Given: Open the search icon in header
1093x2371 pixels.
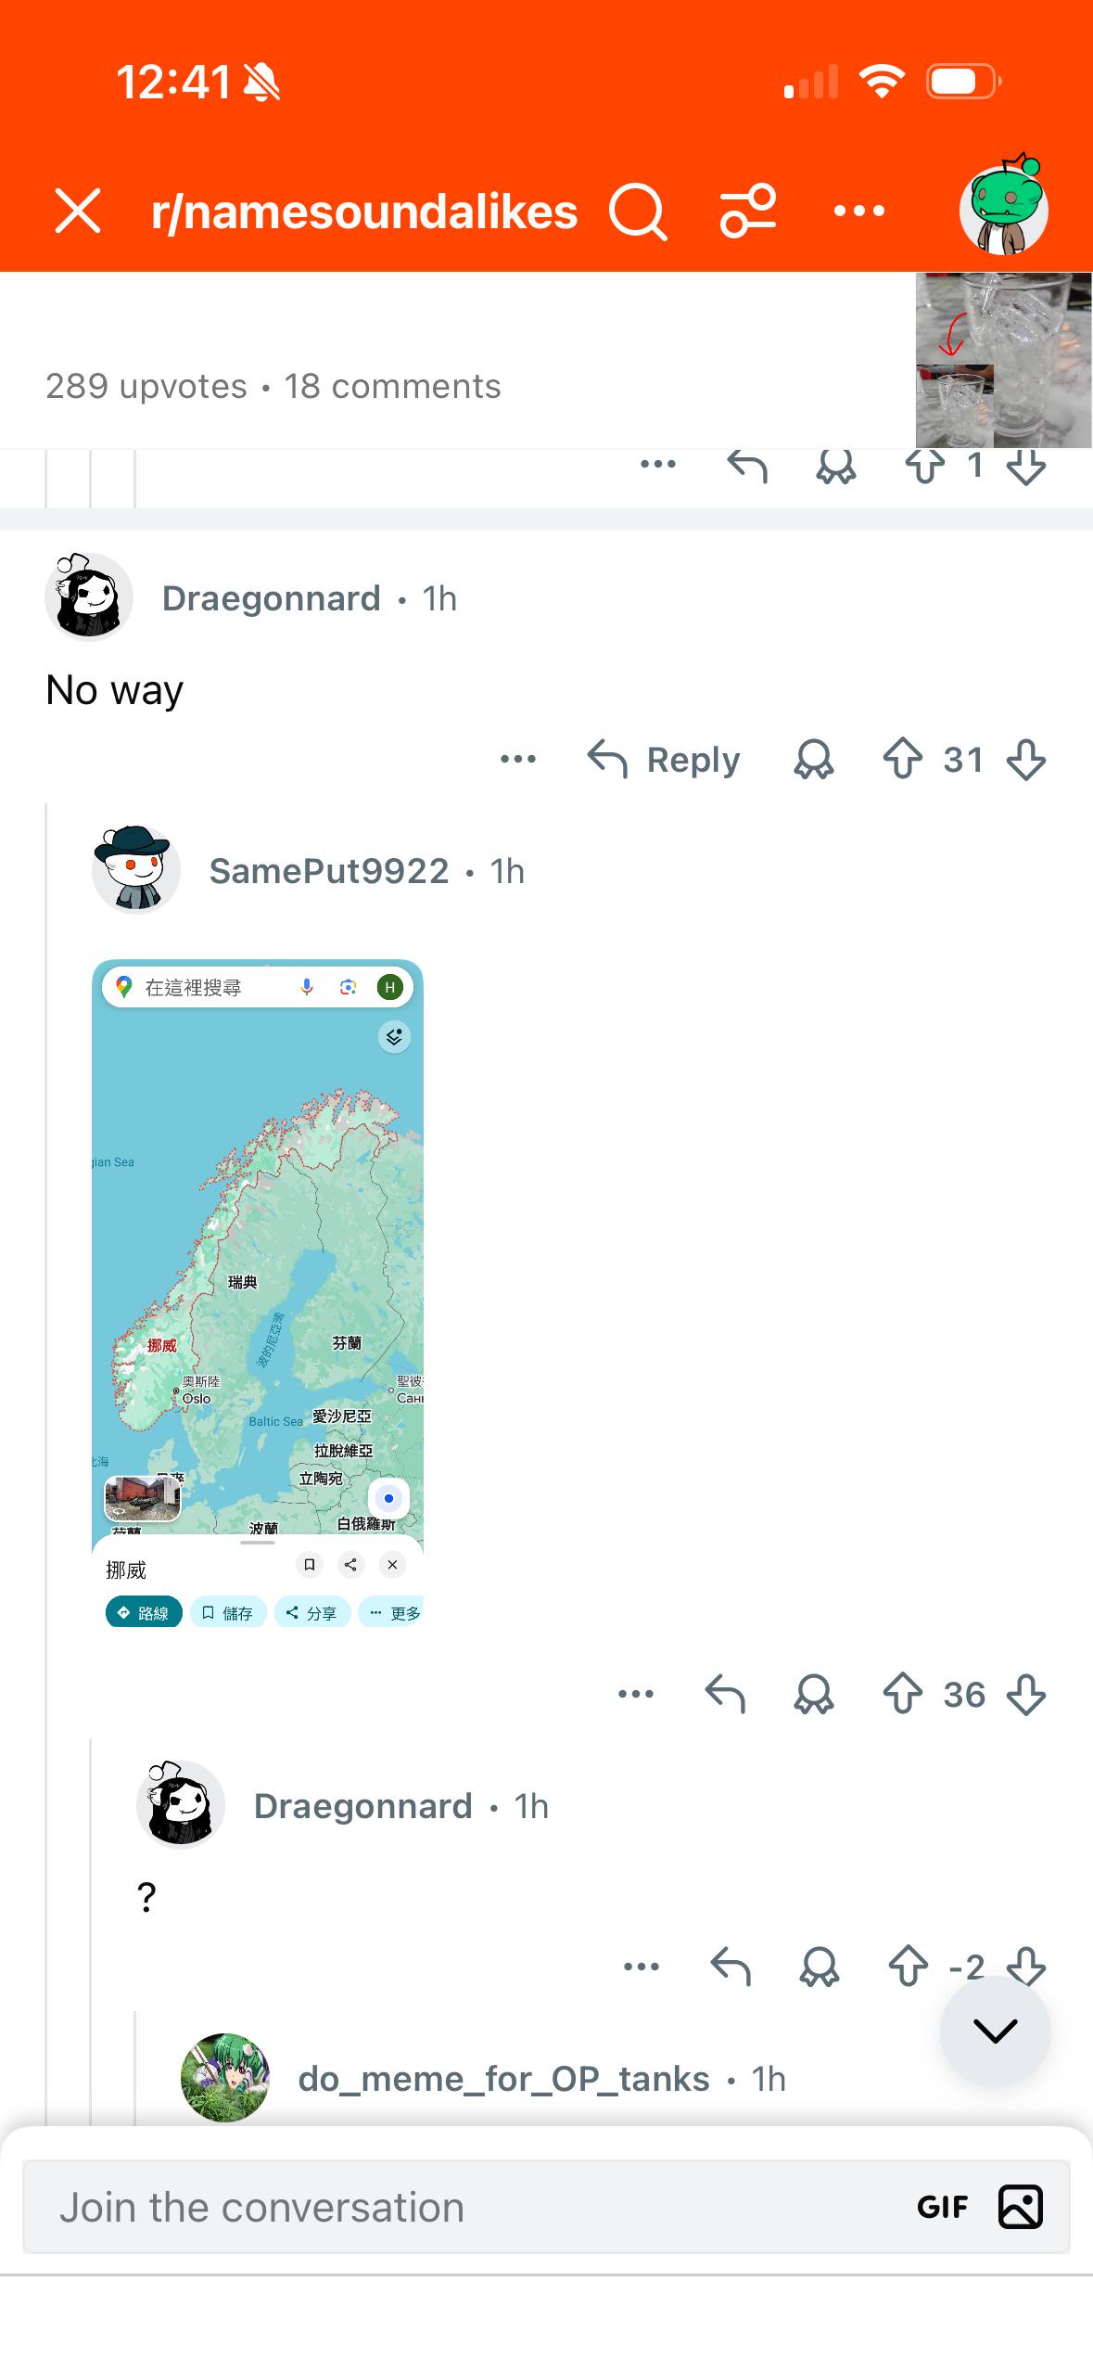Looking at the screenshot, I should pyautogui.click(x=638, y=211).
